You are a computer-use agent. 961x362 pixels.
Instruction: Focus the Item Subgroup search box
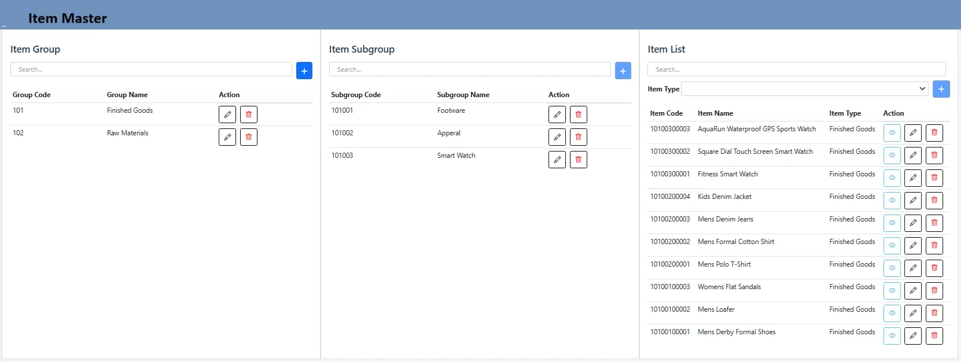click(x=469, y=69)
